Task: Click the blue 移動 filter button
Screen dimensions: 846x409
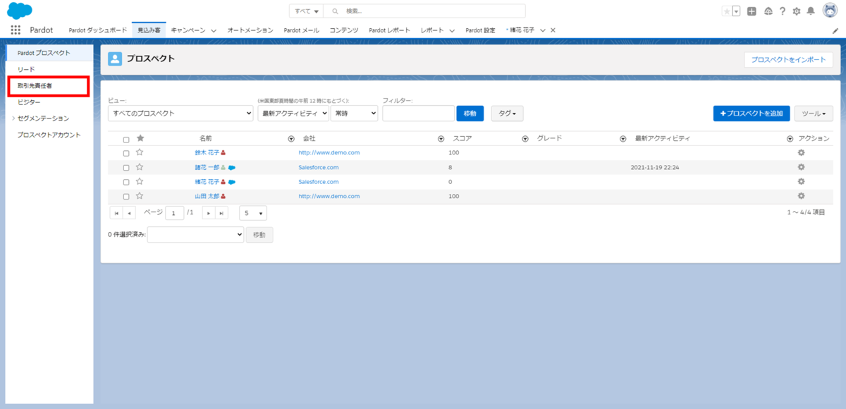Action: [470, 113]
